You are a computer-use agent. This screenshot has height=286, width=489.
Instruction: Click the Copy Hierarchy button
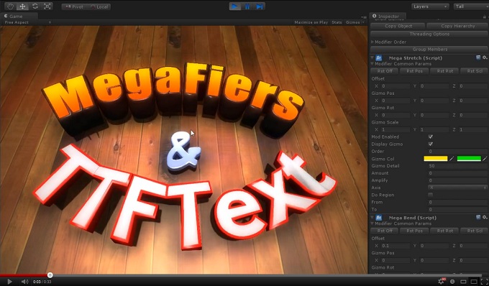457,26
